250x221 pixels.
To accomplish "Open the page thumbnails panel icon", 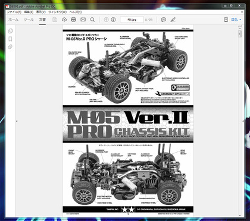I will click(10, 31).
